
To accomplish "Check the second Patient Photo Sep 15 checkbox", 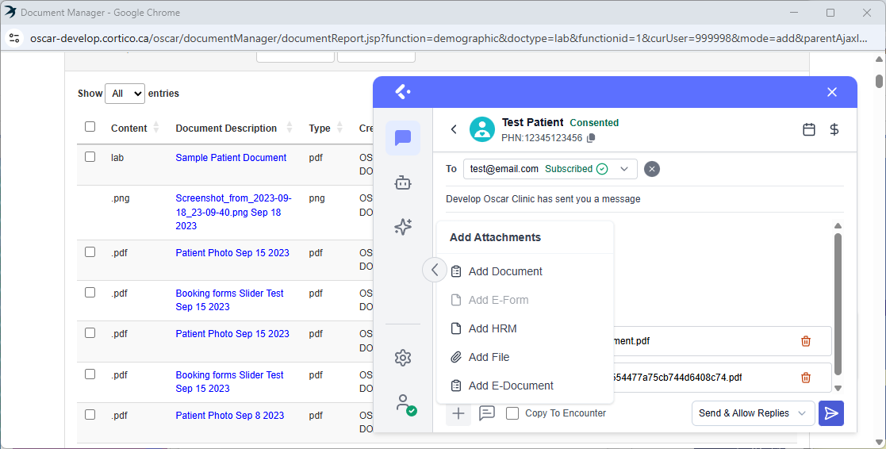I will [90, 333].
